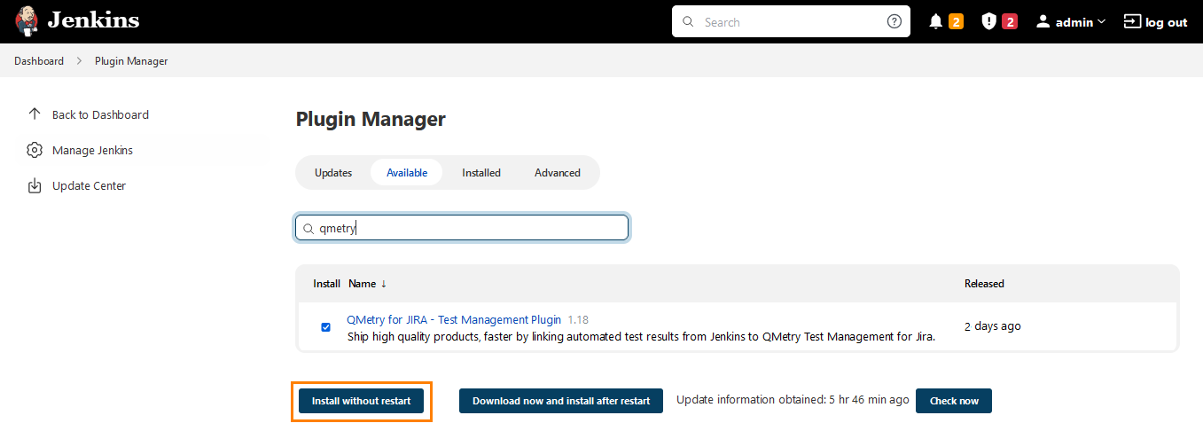Uncheck the QMetry for JIRA install checkbox

325,327
